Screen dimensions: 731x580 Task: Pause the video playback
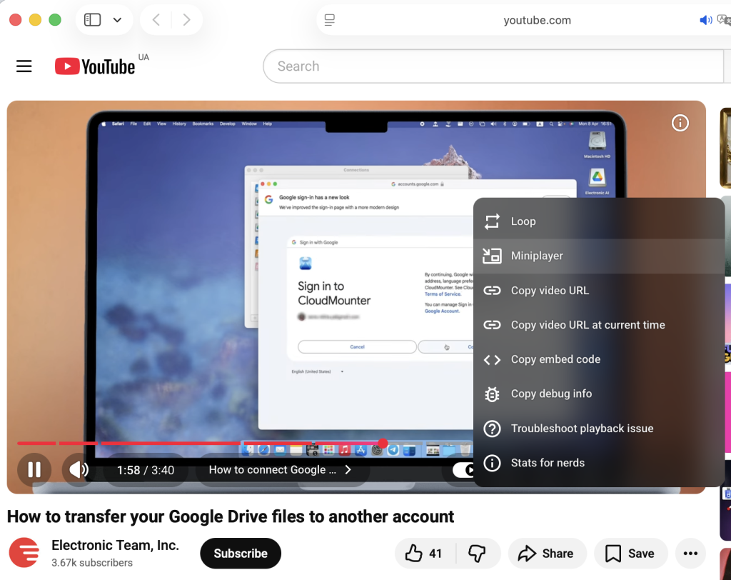point(34,469)
